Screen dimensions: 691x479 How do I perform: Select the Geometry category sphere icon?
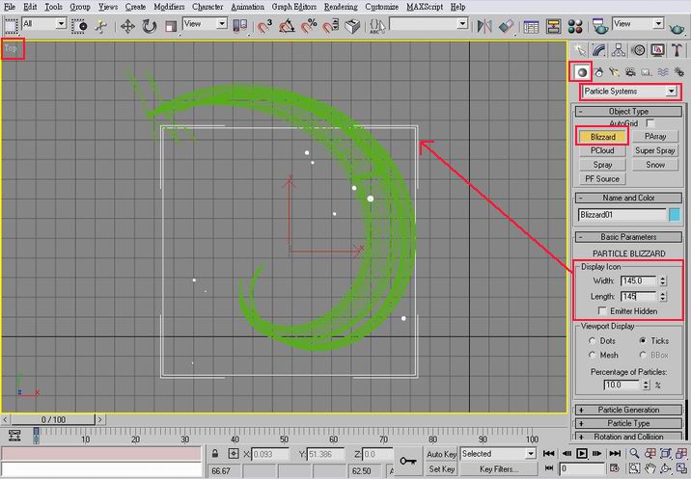pyautogui.click(x=582, y=72)
